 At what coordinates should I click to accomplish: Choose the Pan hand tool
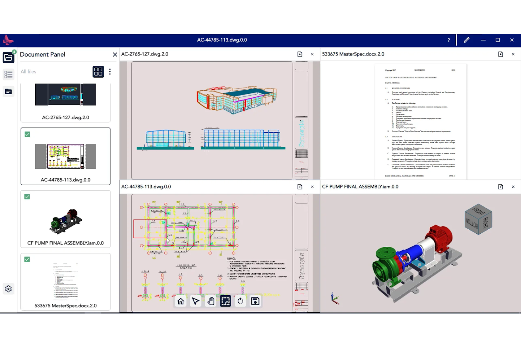tap(211, 301)
